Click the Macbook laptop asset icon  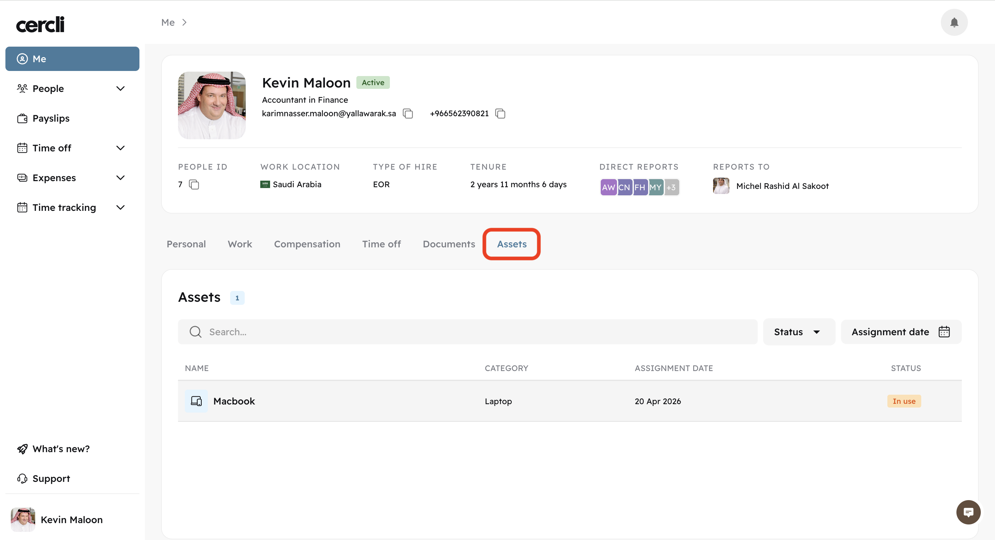click(196, 401)
